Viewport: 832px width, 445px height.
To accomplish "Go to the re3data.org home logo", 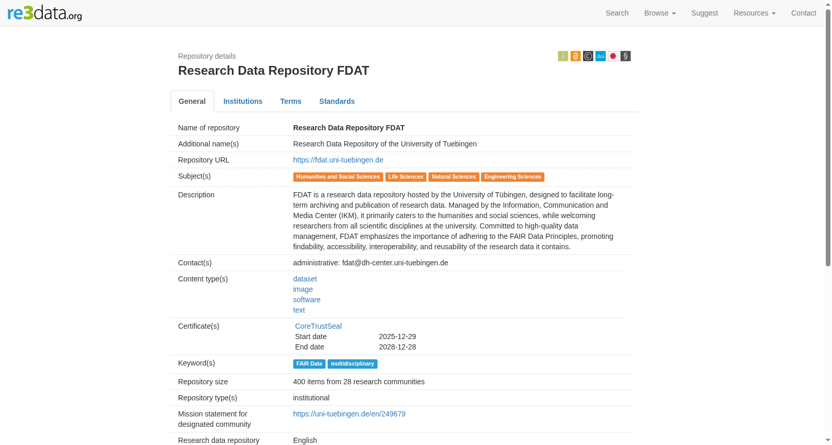I will [45, 13].
